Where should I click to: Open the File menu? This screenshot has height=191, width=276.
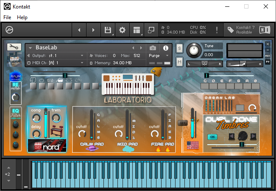tap(7, 17)
